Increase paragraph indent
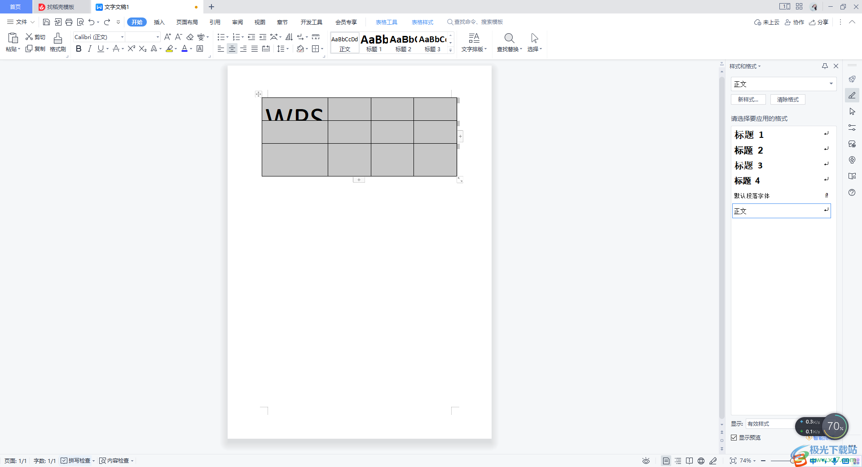The width and height of the screenshot is (862, 467). pos(263,37)
